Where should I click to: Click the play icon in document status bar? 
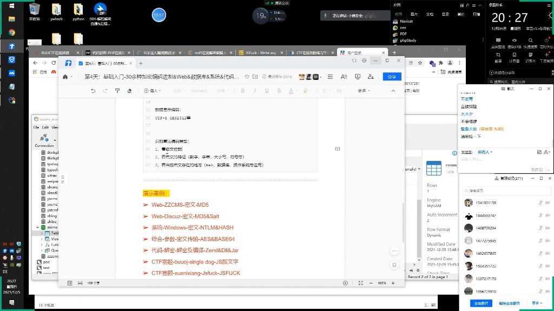345,283
